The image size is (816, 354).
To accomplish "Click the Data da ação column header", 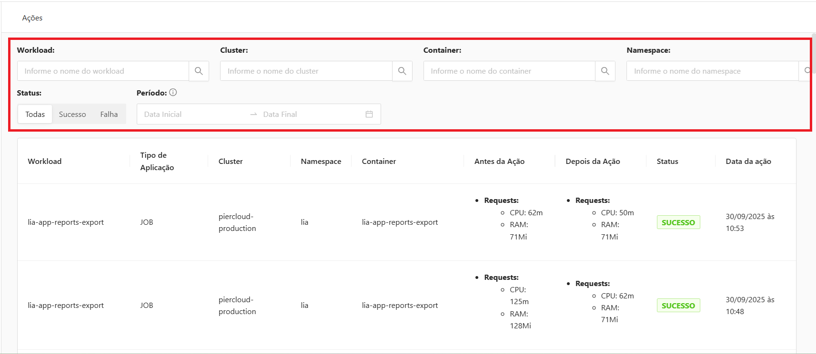I will [748, 162].
